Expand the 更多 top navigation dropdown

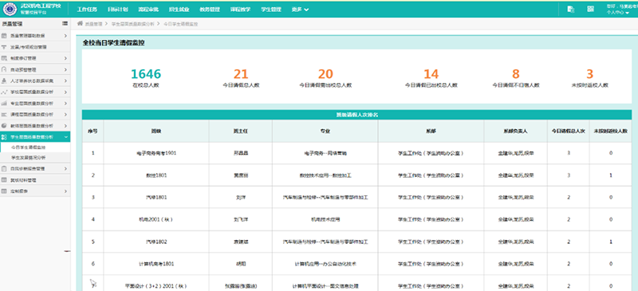pos(301,10)
